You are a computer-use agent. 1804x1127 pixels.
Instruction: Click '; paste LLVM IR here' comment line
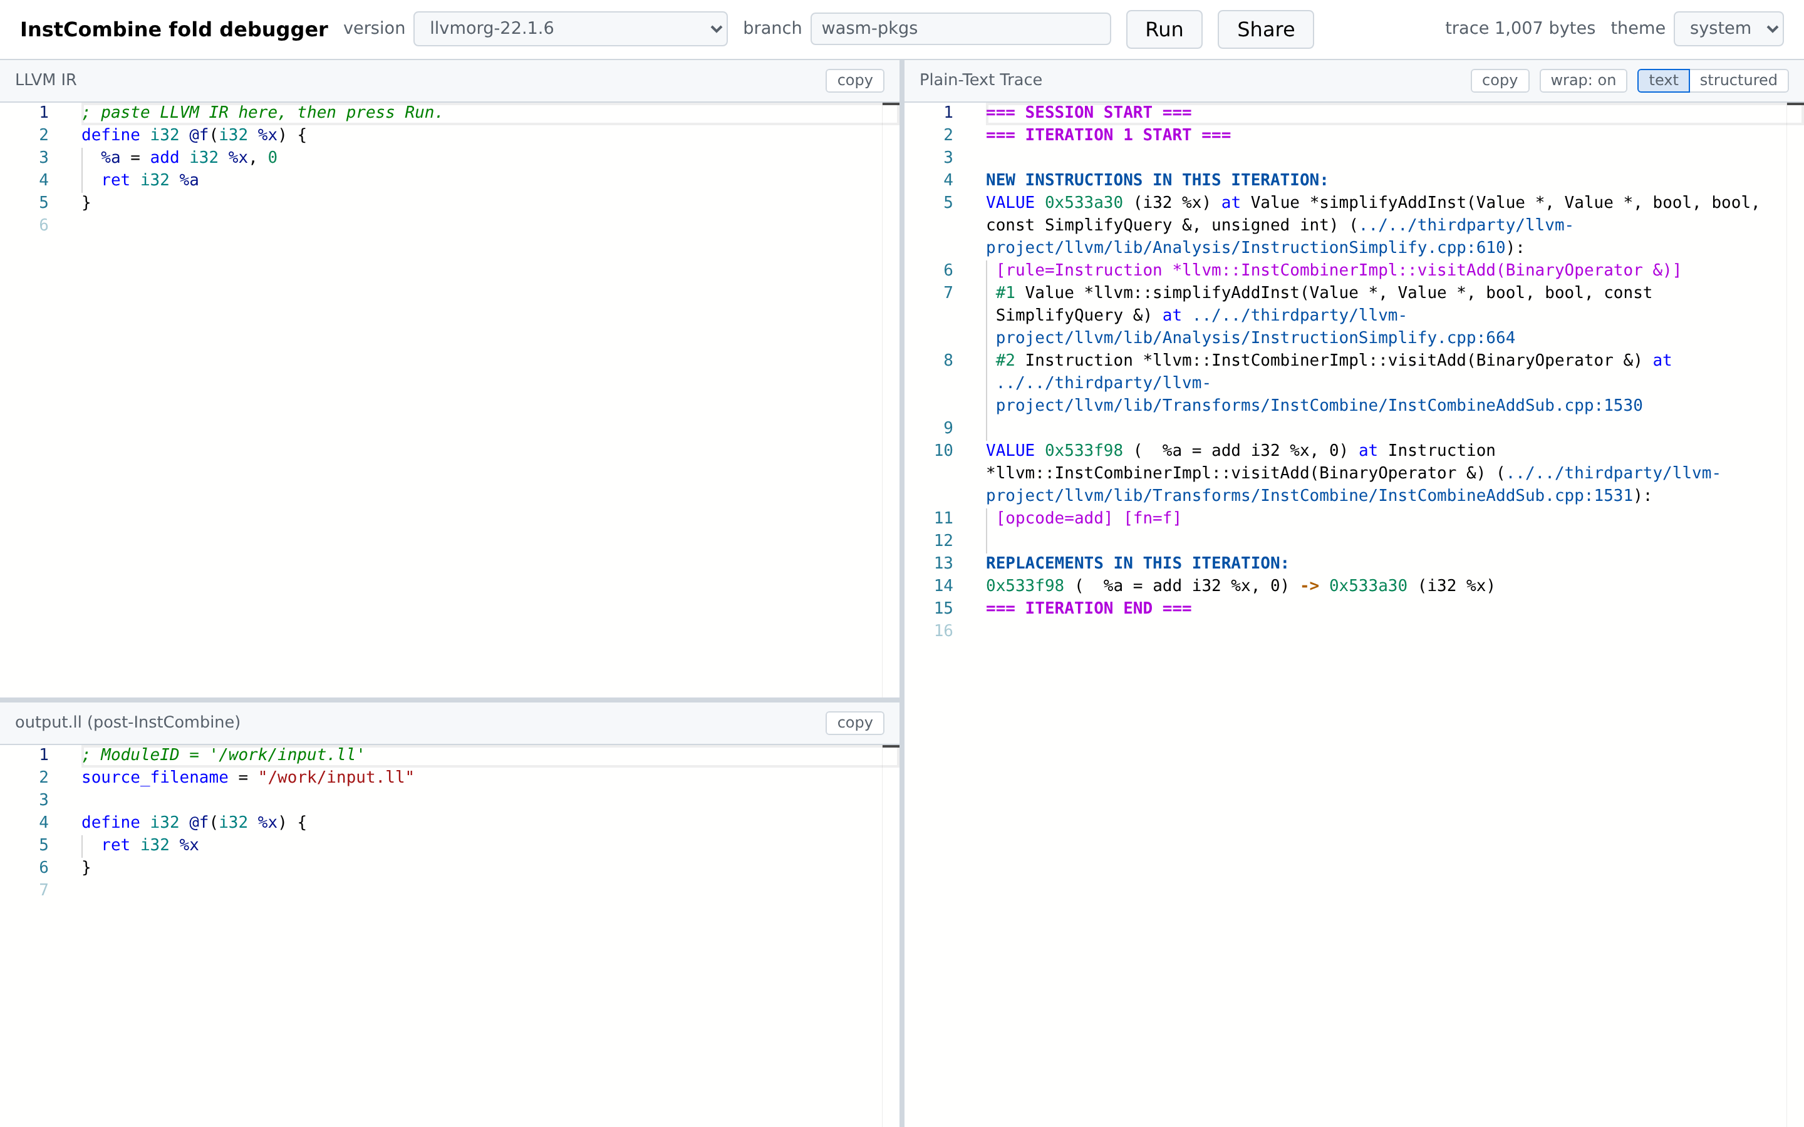tap(262, 113)
